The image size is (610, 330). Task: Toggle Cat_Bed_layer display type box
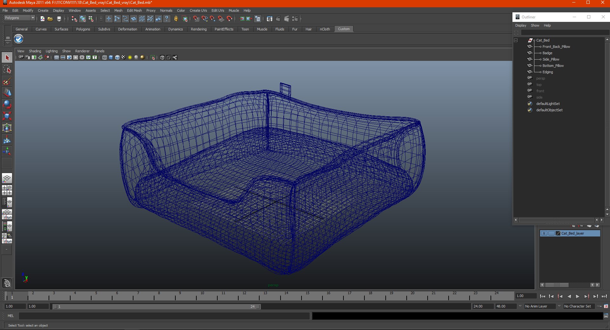pyautogui.click(x=552, y=233)
